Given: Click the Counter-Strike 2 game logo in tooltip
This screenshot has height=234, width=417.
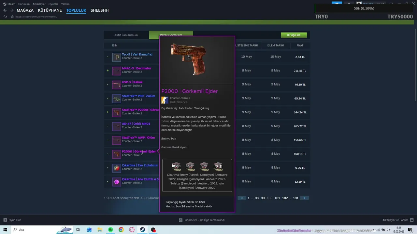Looking at the screenshot, I should click(165, 100).
